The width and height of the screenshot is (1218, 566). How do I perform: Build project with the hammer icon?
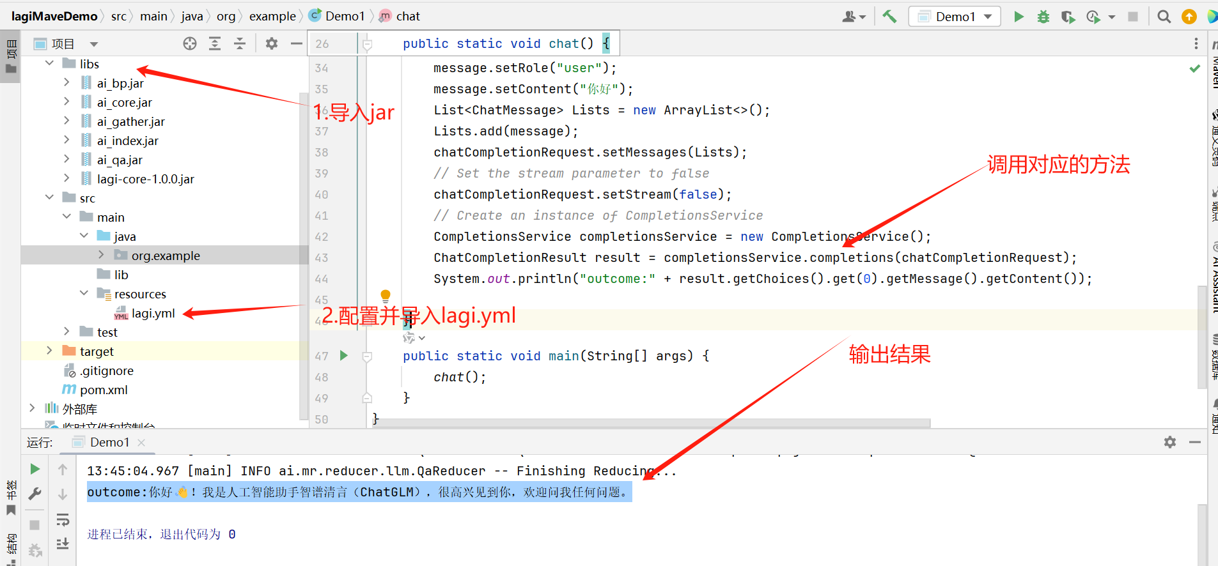pos(889,17)
